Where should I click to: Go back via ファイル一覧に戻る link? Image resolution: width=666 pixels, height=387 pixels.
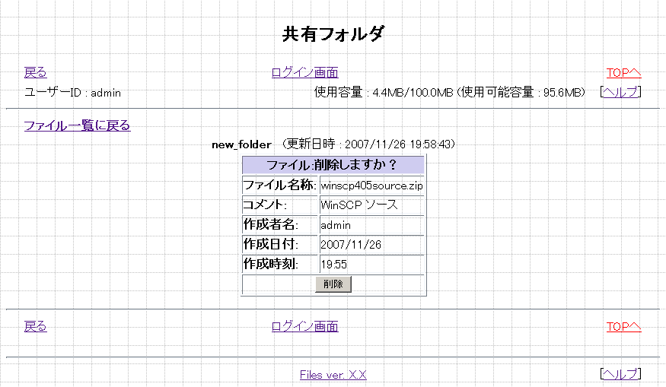click(x=77, y=125)
